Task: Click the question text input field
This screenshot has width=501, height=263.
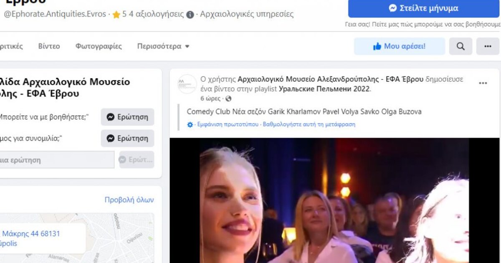Action: [x=56, y=160]
